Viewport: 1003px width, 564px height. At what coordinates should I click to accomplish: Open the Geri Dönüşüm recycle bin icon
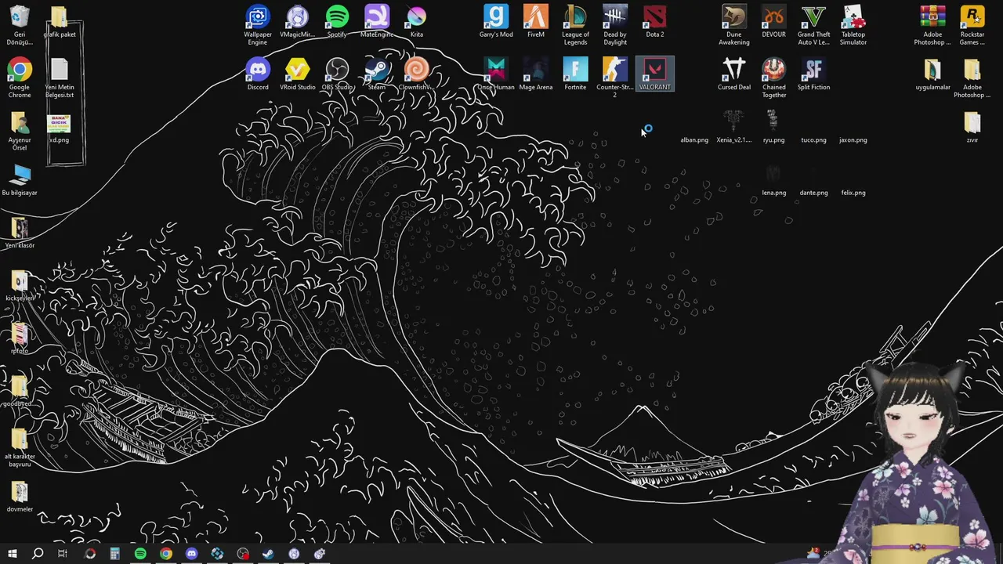pos(20,25)
